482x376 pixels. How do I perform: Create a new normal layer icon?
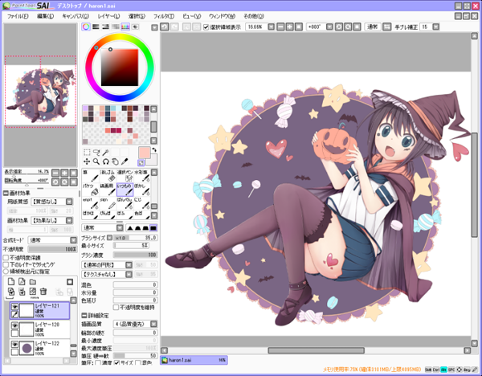coord(11,282)
